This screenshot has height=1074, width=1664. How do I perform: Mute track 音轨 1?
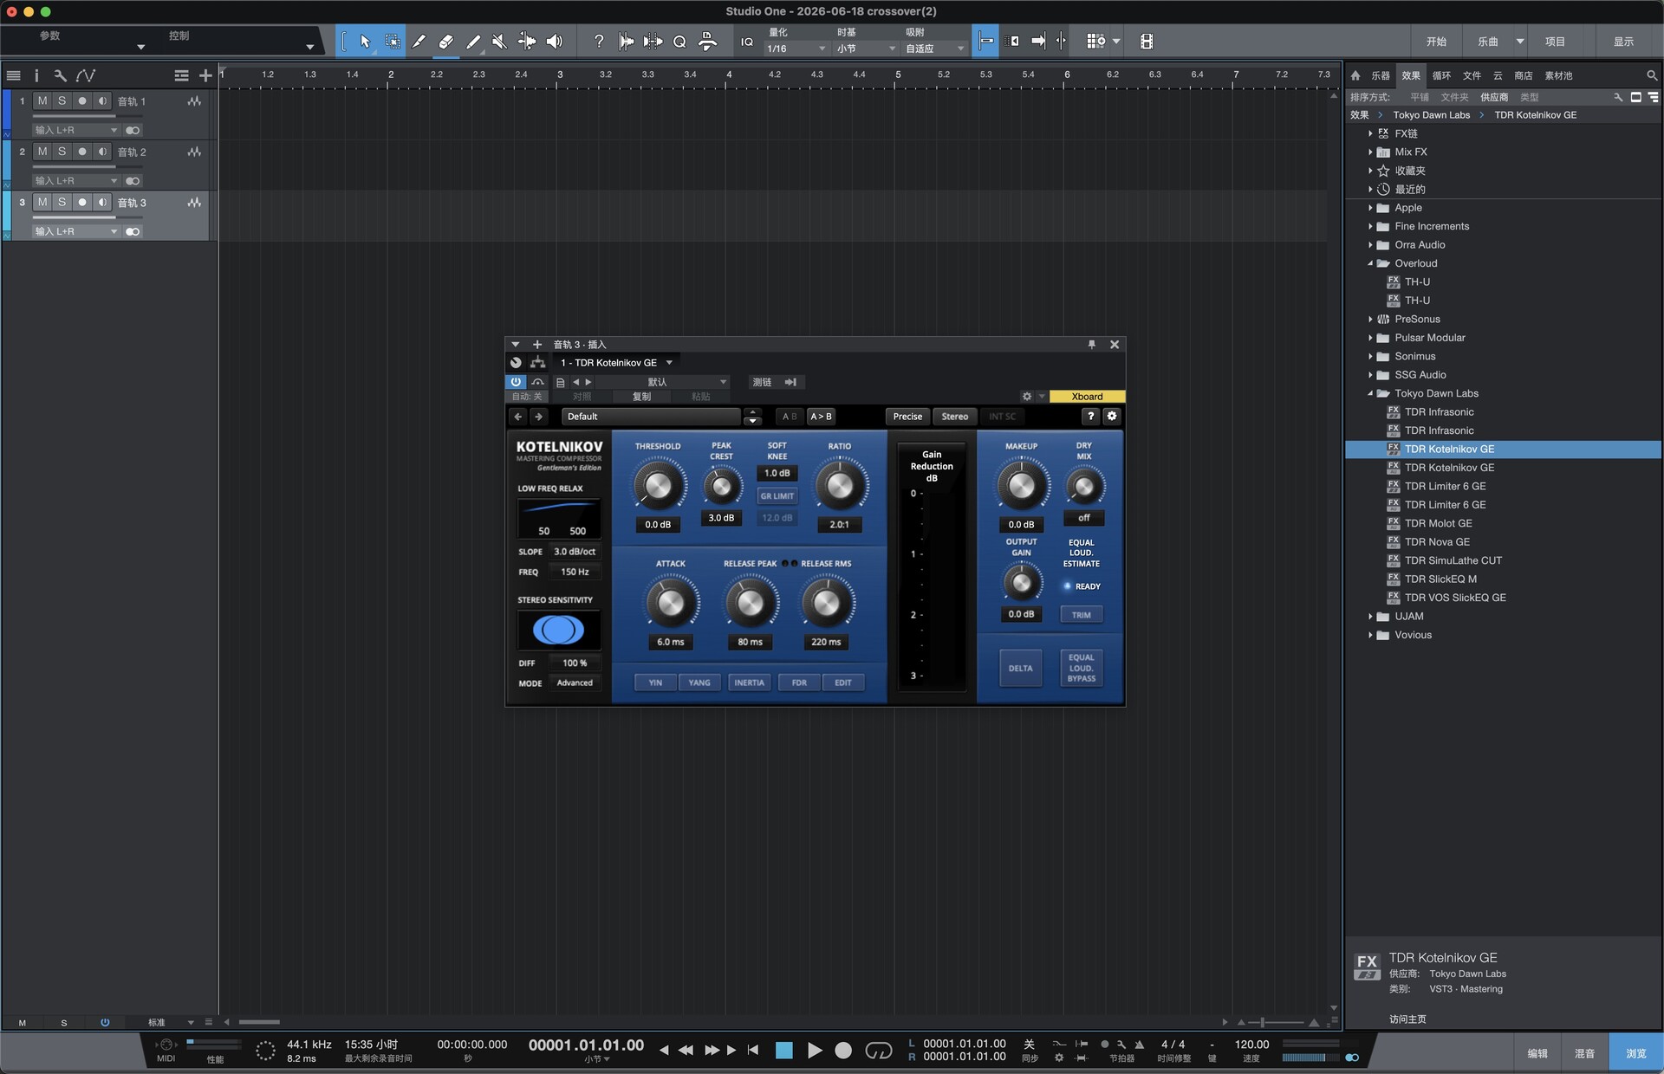[x=42, y=101]
